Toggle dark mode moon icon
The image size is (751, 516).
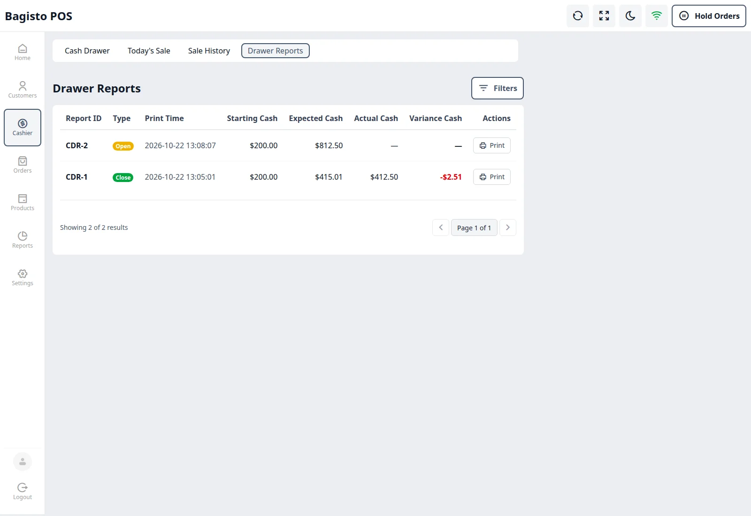tap(630, 16)
